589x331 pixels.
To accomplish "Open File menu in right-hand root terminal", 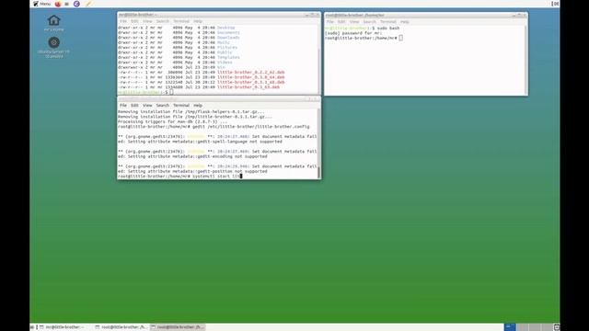I will [x=329, y=22].
